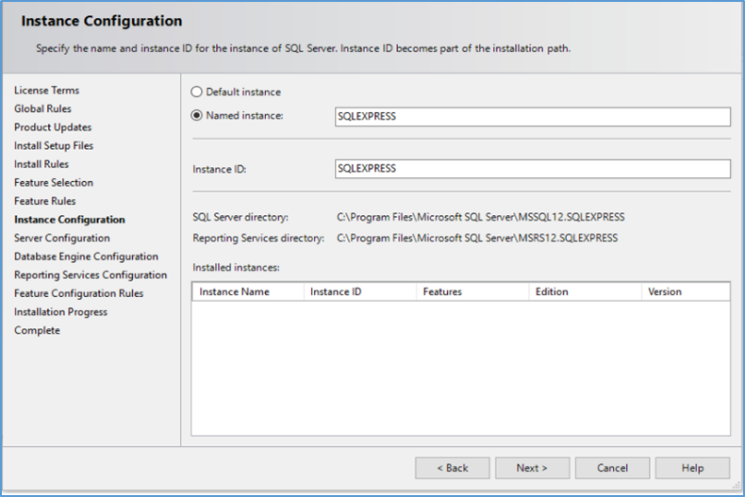Click the Installed instances label
Viewport: 745px width, 497px height.
[x=236, y=268]
